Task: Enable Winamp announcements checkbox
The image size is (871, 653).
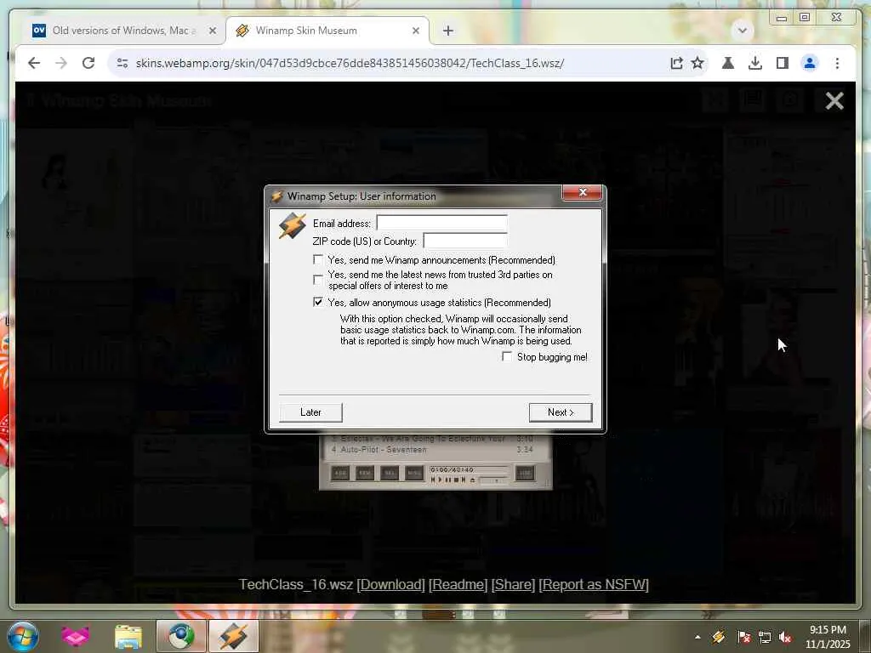Action: [318, 259]
